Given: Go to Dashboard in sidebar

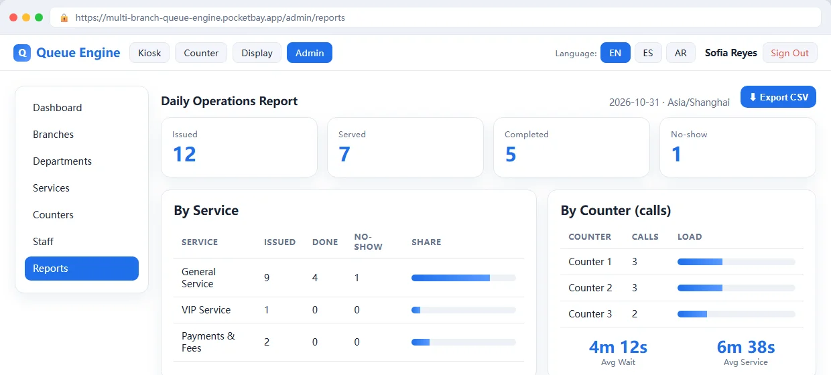Looking at the screenshot, I should (x=82, y=108).
